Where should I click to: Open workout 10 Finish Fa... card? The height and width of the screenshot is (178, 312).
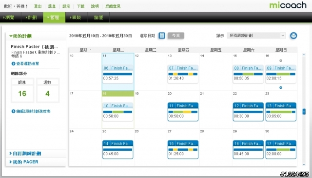coord(118,112)
